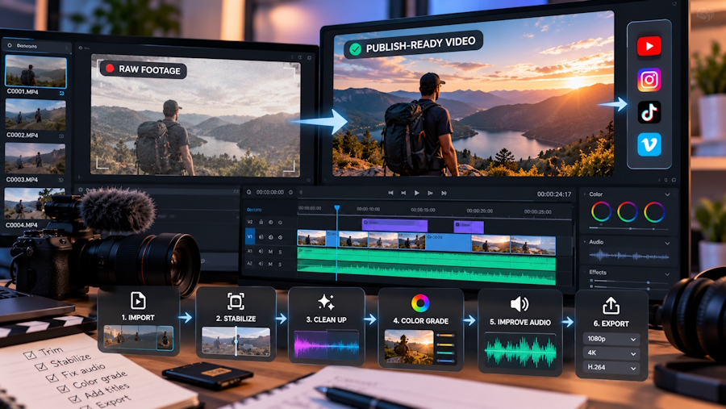The height and width of the screenshot is (409, 726).
Task: Click the blue sequence name above V2
Action: click(254, 210)
